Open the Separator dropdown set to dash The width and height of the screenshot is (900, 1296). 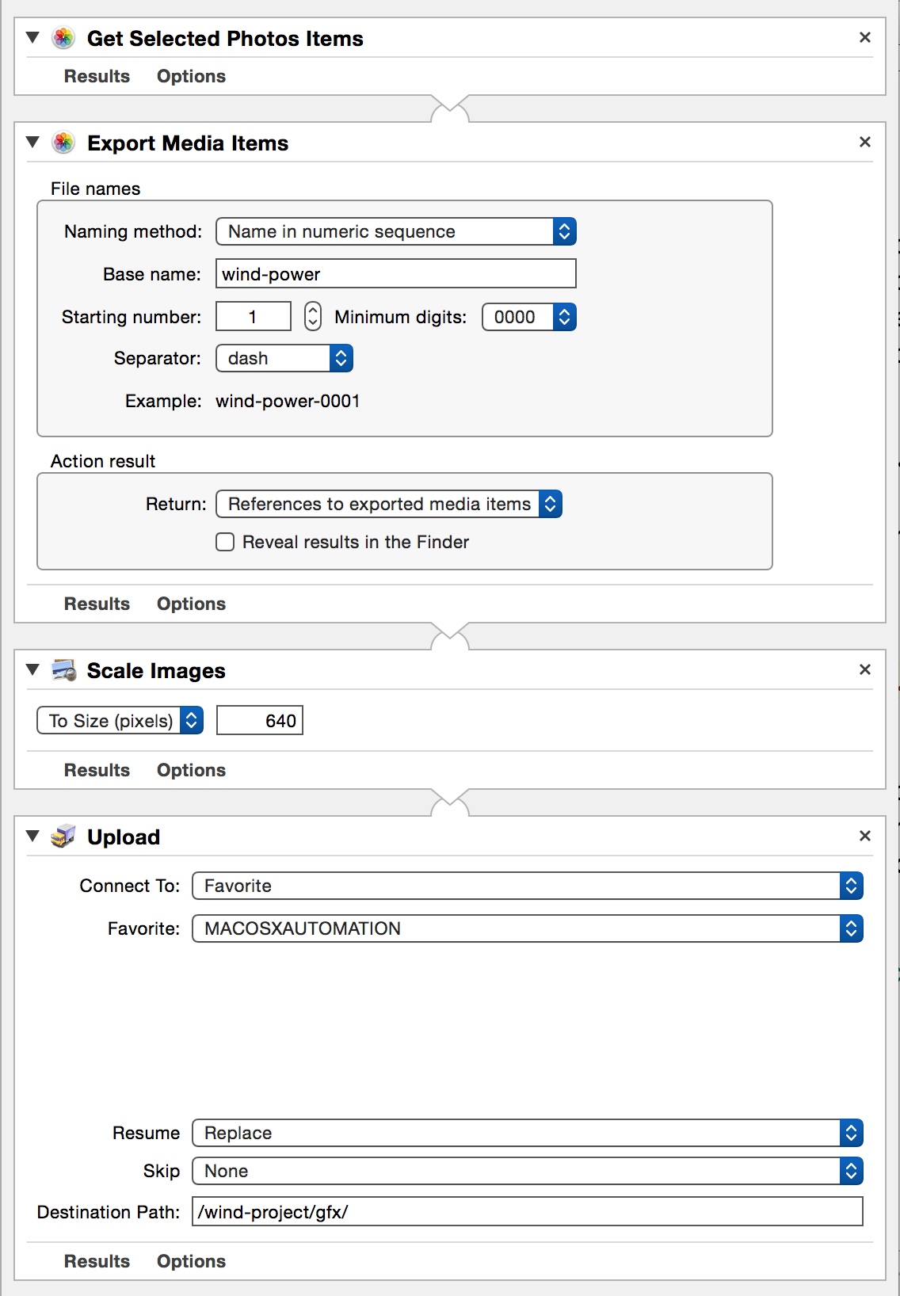click(x=284, y=358)
